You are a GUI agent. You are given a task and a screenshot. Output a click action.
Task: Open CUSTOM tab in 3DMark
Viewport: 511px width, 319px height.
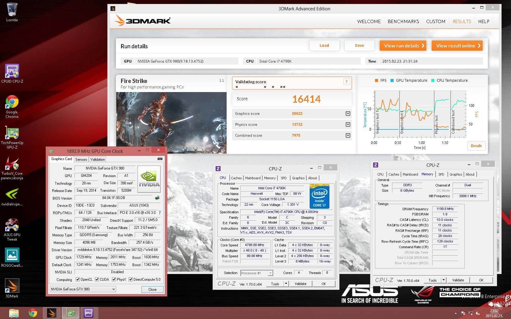click(436, 21)
